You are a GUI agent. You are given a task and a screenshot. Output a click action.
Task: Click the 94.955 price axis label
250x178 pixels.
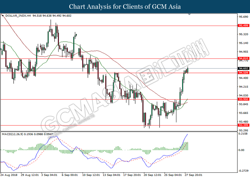pyautogui.click(x=244, y=52)
